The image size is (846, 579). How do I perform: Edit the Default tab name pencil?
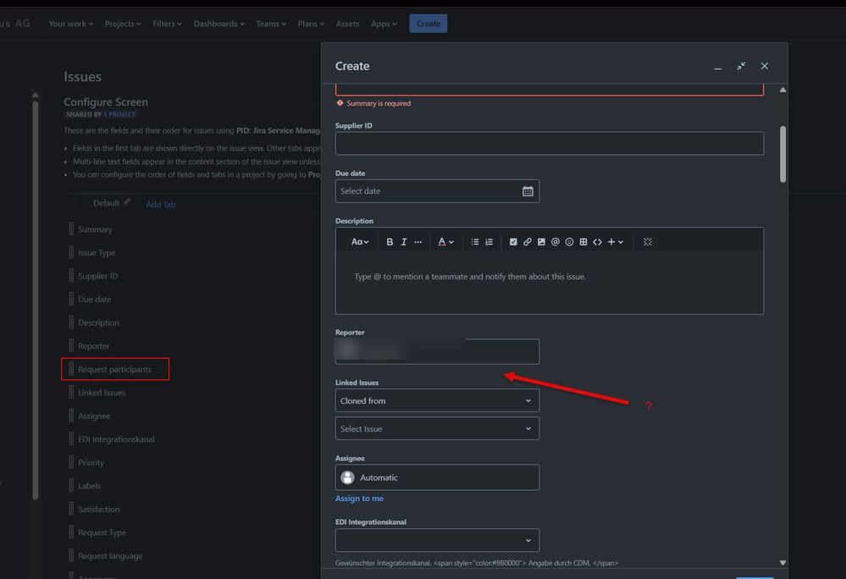tap(127, 201)
